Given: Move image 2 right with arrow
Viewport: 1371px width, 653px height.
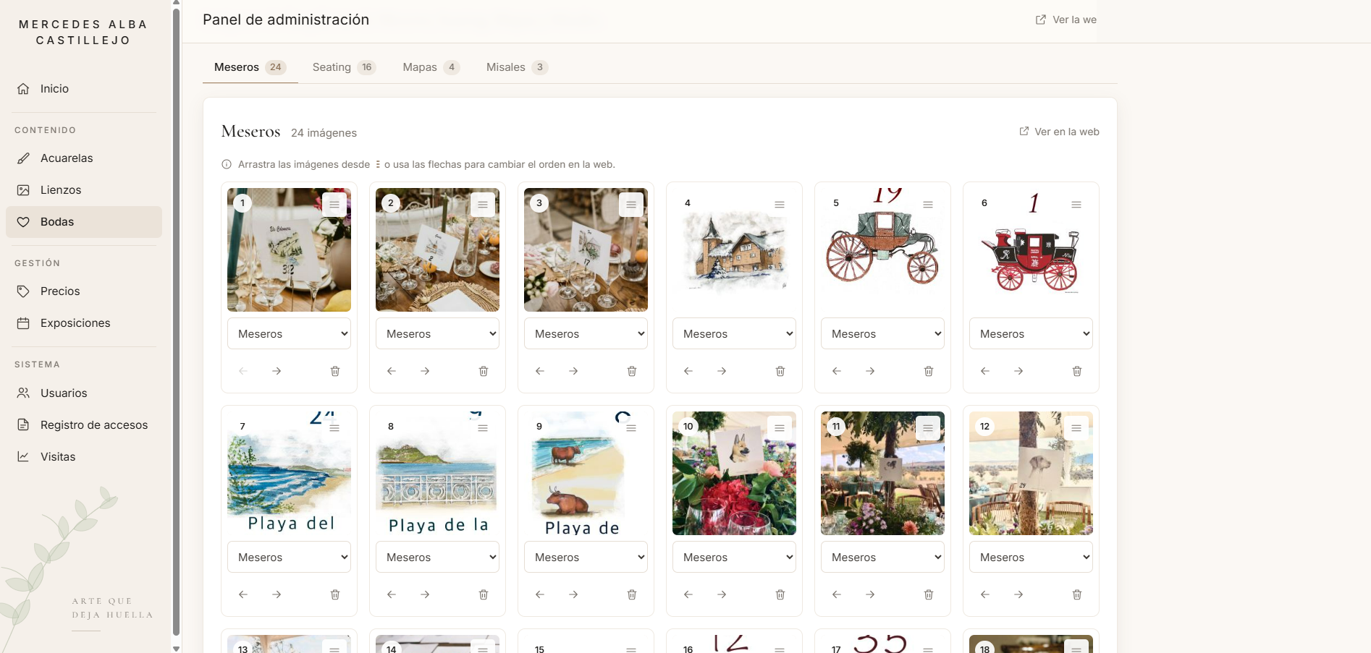Looking at the screenshot, I should point(425,371).
